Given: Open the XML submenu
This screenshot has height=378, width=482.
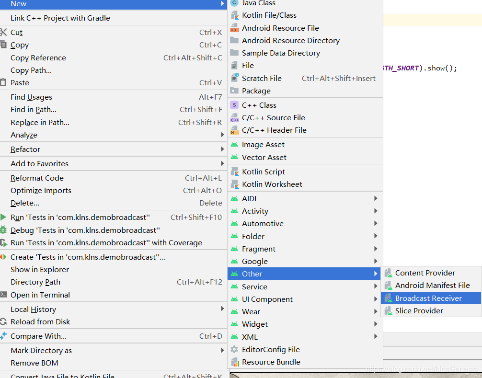Looking at the screenshot, I should [x=305, y=337].
